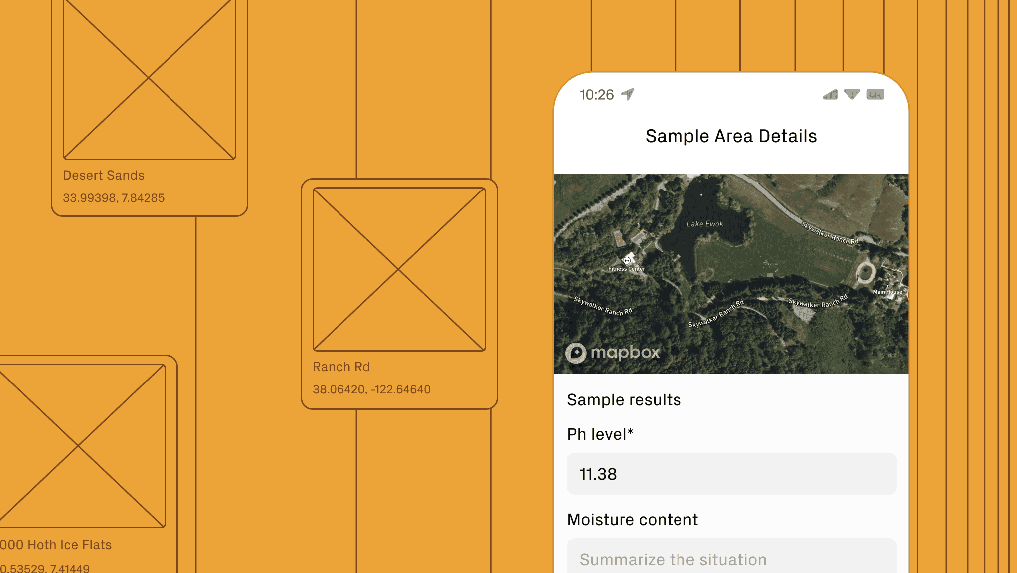The width and height of the screenshot is (1017, 573).
Task: Click the Desert Sands coordinates text
Action: coord(114,198)
